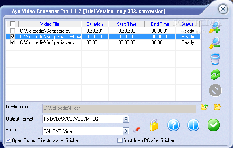Sort by the Video File column header
Viewport: 233px width, 148px height.
50,24
